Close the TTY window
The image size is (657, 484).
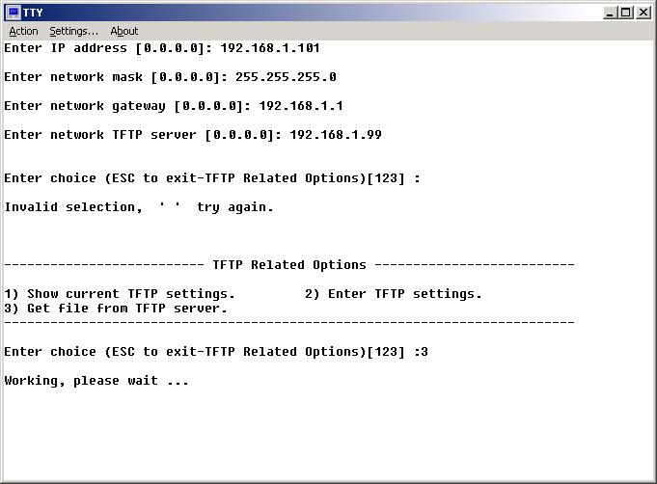tap(644, 13)
